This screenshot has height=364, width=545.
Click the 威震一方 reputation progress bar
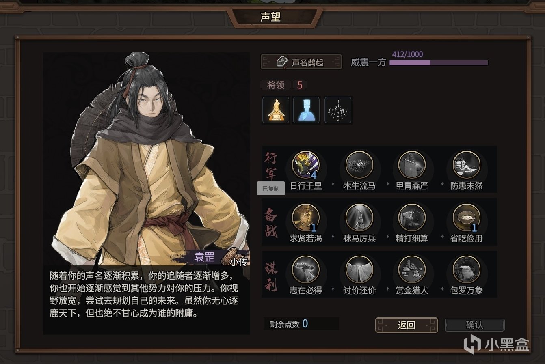click(439, 63)
